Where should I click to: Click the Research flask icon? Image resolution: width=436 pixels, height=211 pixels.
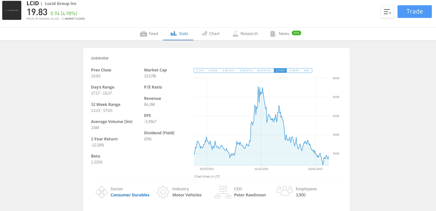(x=236, y=34)
